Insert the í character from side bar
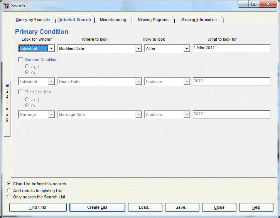 coord(7,103)
